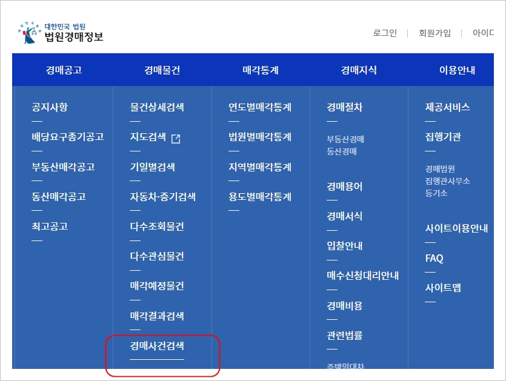Open the 회원가입 link

pyautogui.click(x=434, y=33)
